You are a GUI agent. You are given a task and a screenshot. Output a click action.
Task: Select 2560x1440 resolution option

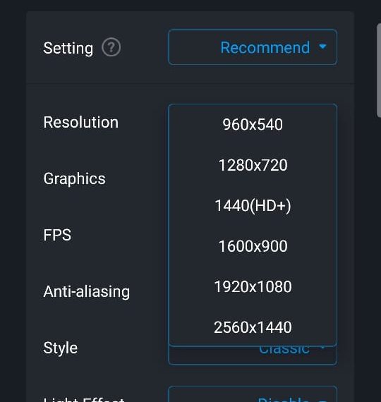coord(253,327)
